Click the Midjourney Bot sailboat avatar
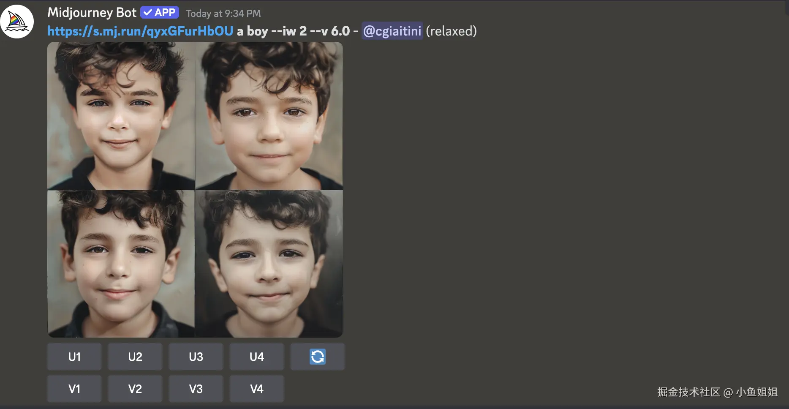Image resolution: width=789 pixels, height=409 pixels. tap(16, 22)
